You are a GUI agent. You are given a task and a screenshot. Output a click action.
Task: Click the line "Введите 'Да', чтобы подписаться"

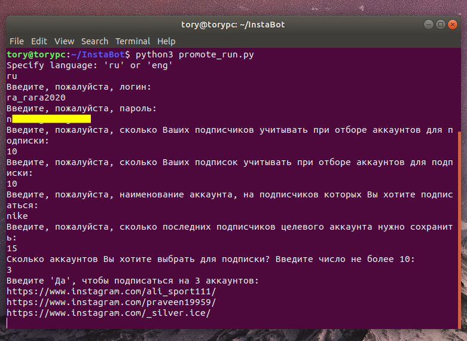[133, 281]
